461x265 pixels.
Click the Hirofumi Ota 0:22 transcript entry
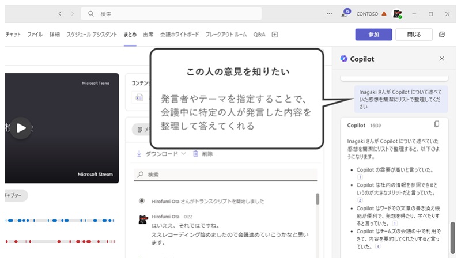[x=229, y=229]
